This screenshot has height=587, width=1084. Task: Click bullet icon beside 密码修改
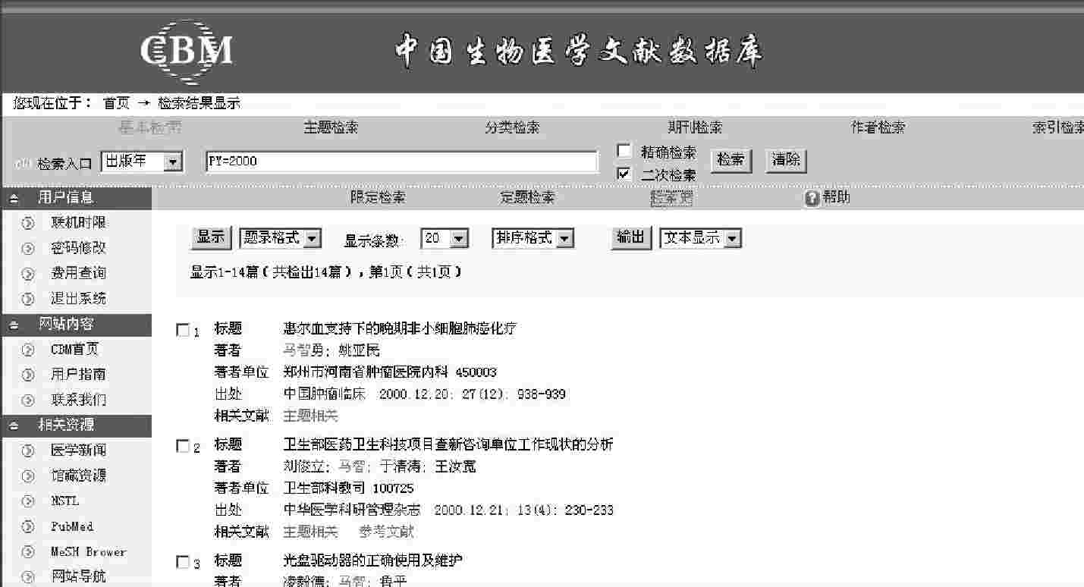pos(28,248)
